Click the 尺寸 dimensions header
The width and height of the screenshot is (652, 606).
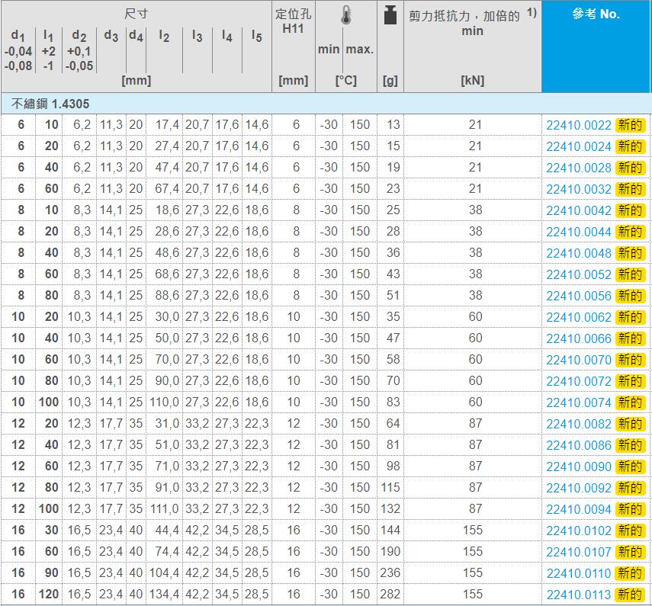point(137,14)
